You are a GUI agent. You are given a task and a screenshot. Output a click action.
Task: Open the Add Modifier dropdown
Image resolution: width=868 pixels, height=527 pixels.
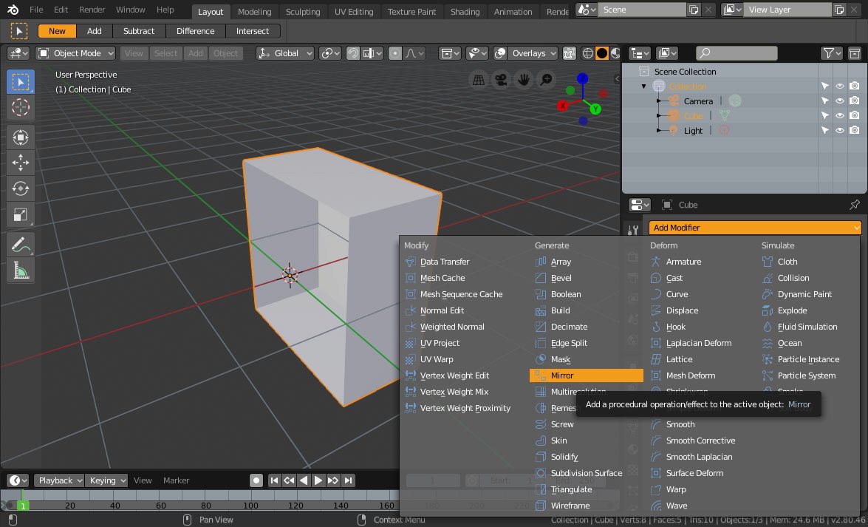pos(755,228)
